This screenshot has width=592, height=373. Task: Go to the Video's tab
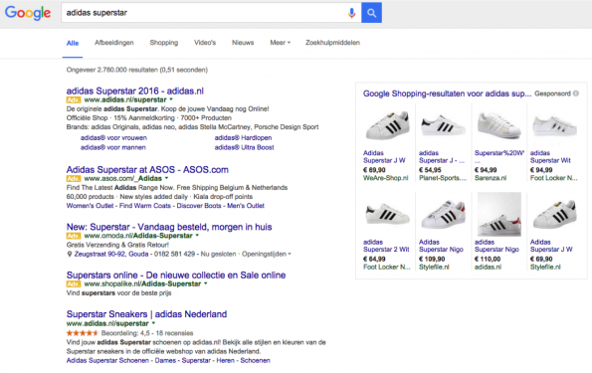click(205, 43)
